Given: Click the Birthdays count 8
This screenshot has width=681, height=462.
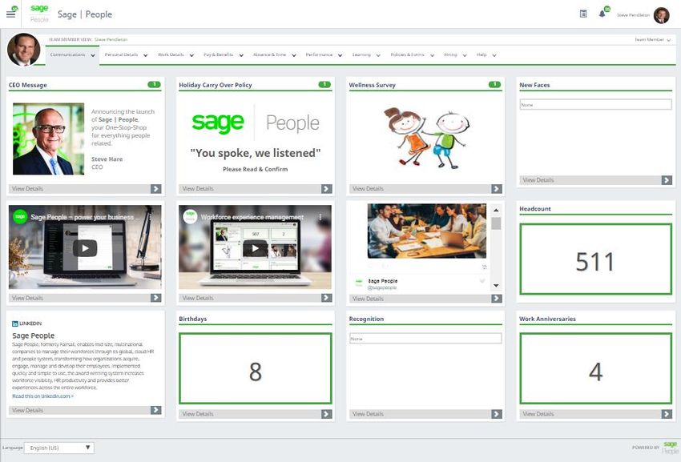Looking at the screenshot, I should (x=256, y=372).
